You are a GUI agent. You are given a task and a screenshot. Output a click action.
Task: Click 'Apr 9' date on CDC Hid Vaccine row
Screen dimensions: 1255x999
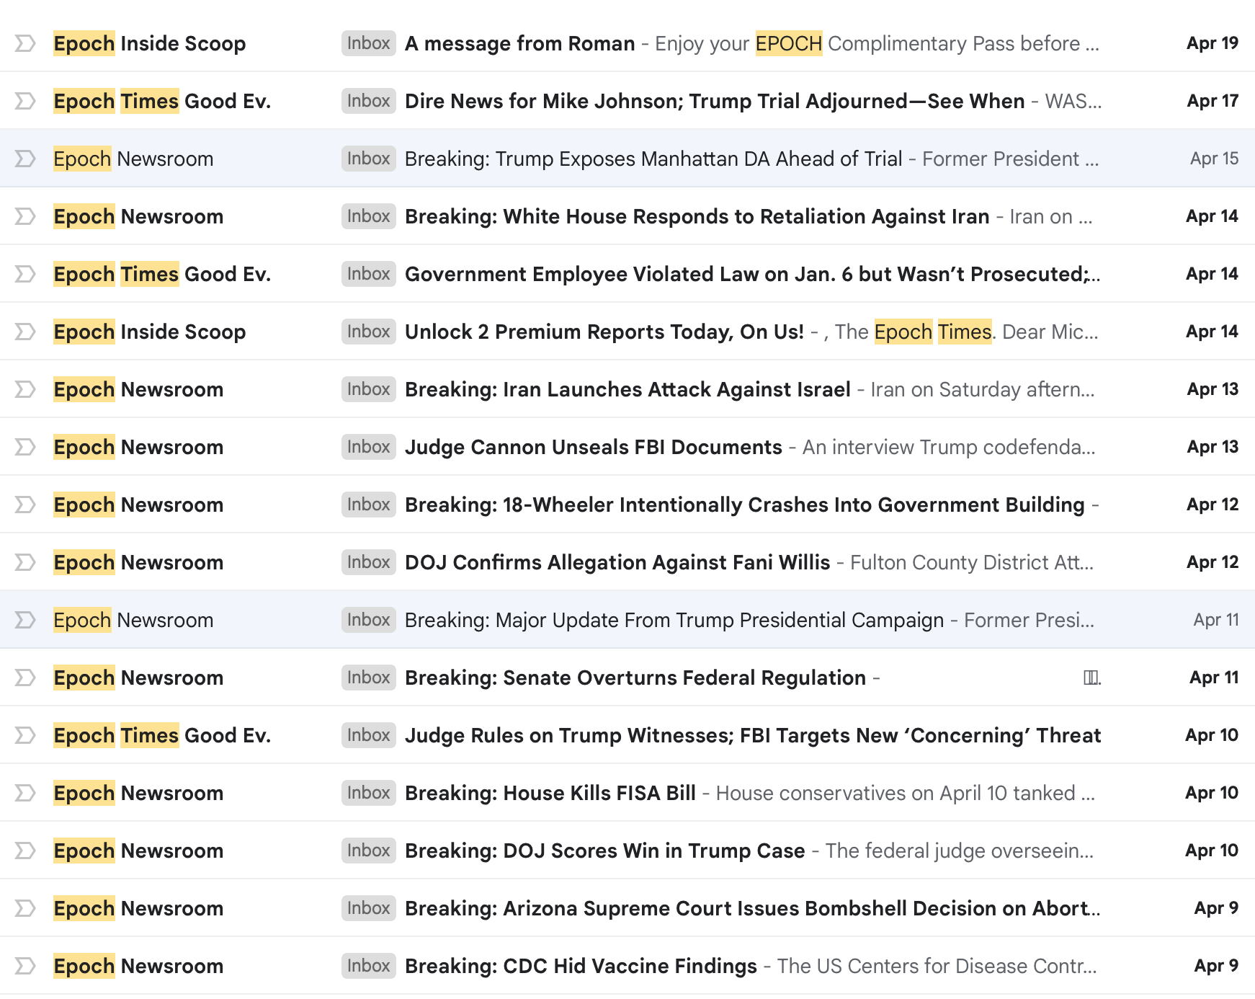tap(1216, 966)
